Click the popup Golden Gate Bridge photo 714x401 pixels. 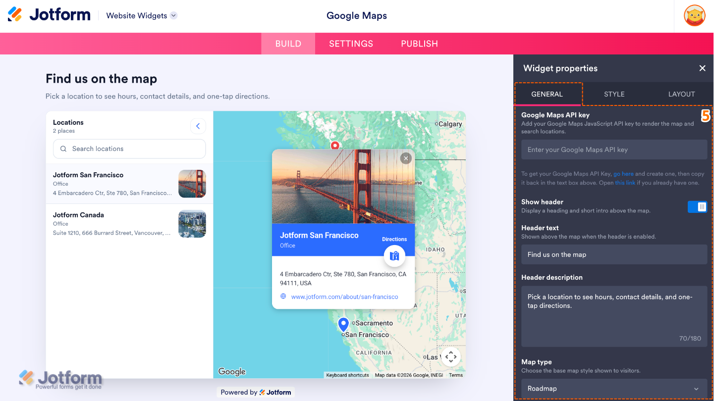coord(343,186)
